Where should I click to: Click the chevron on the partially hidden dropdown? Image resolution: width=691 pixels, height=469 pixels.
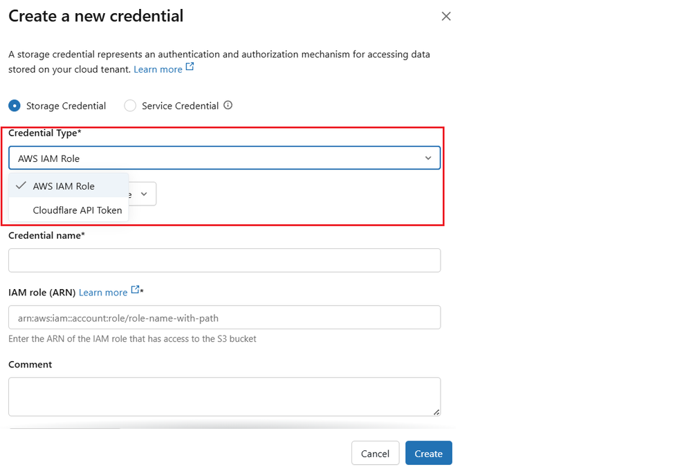[x=144, y=194]
